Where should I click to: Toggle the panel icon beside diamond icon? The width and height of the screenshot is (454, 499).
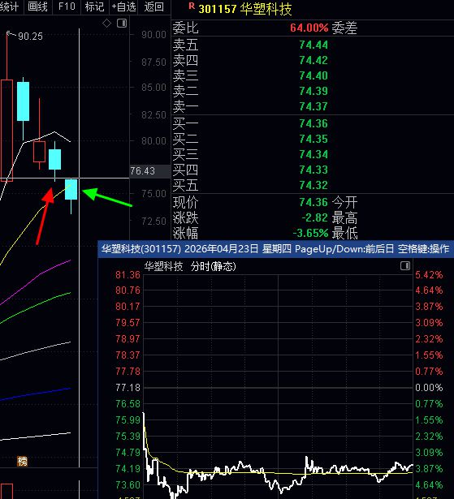[x=122, y=24]
